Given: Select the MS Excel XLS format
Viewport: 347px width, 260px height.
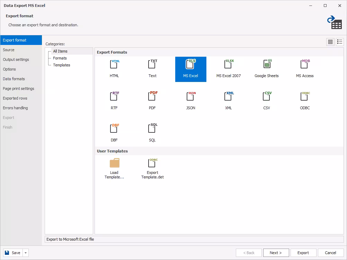Looking at the screenshot, I should (x=190, y=69).
